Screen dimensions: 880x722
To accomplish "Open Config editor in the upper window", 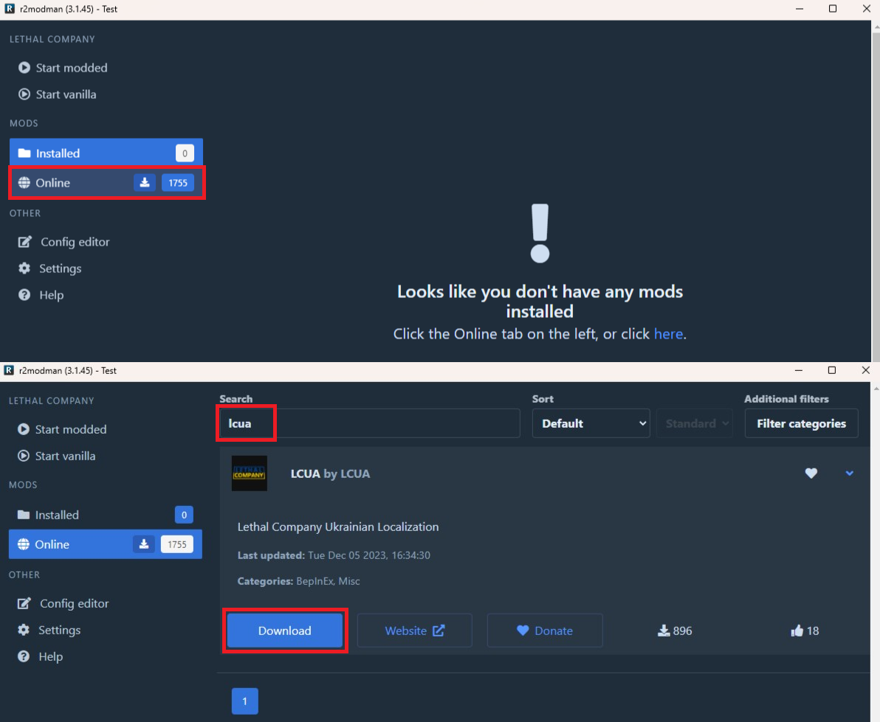I will click(x=64, y=242).
